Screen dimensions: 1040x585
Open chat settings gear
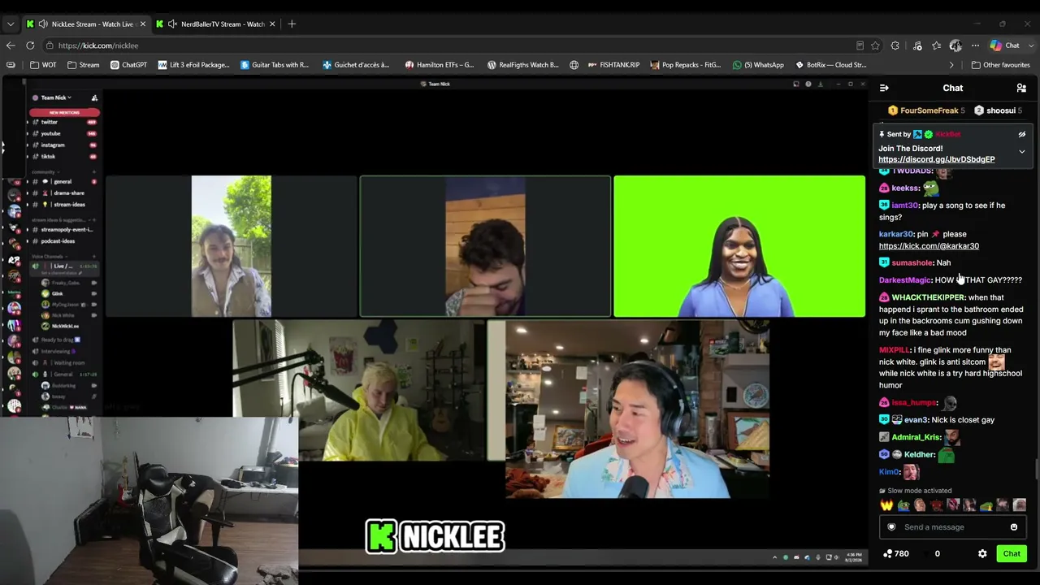coord(982,553)
